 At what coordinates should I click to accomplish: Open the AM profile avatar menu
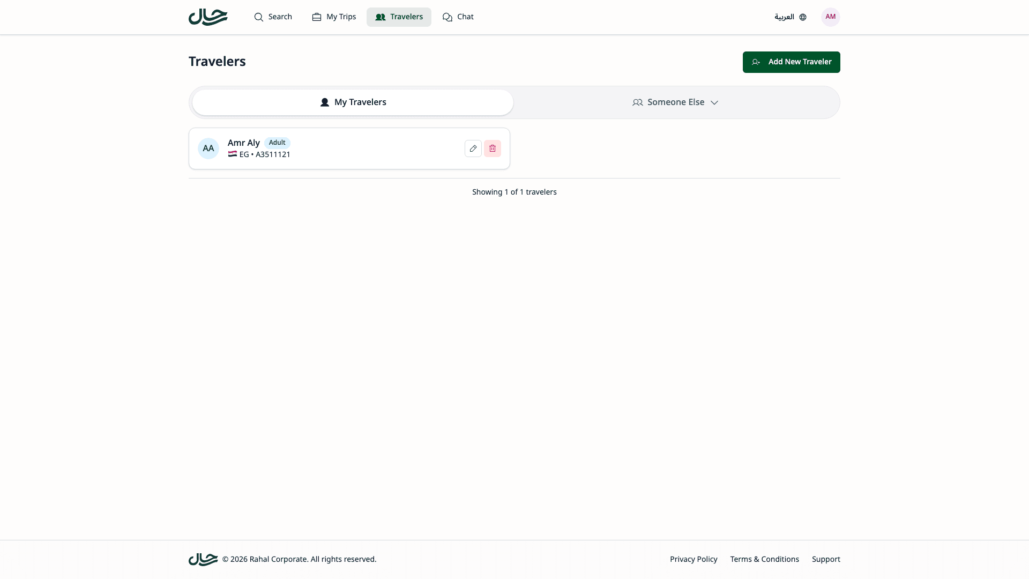pos(830,17)
